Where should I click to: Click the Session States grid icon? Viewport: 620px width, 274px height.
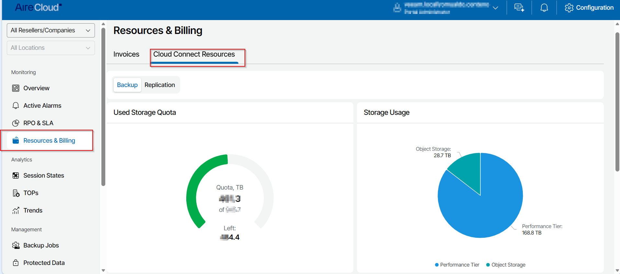(x=16, y=176)
